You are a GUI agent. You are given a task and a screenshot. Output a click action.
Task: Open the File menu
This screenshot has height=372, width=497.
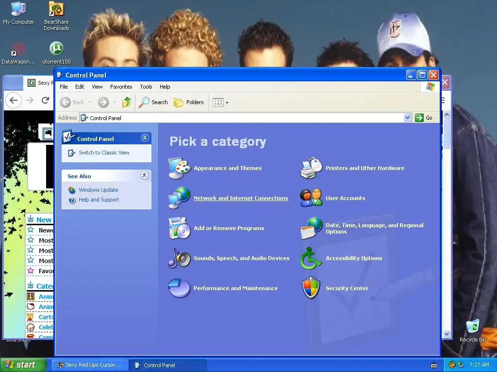(64, 87)
